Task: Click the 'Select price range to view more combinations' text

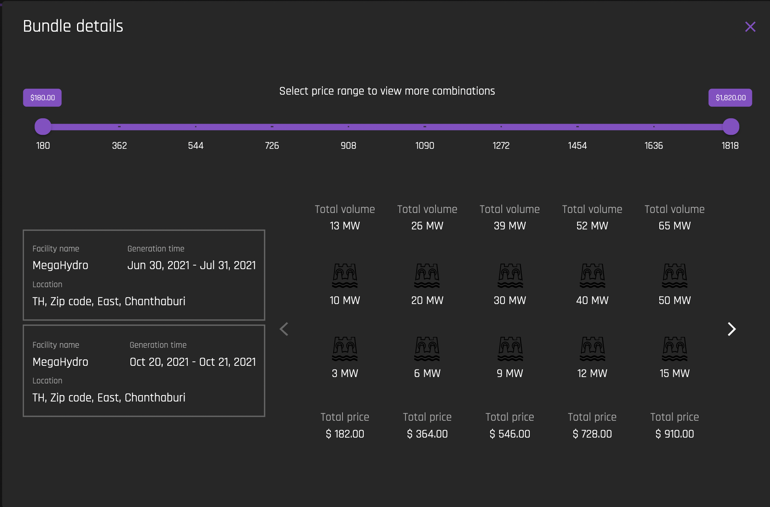Action: [387, 91]
